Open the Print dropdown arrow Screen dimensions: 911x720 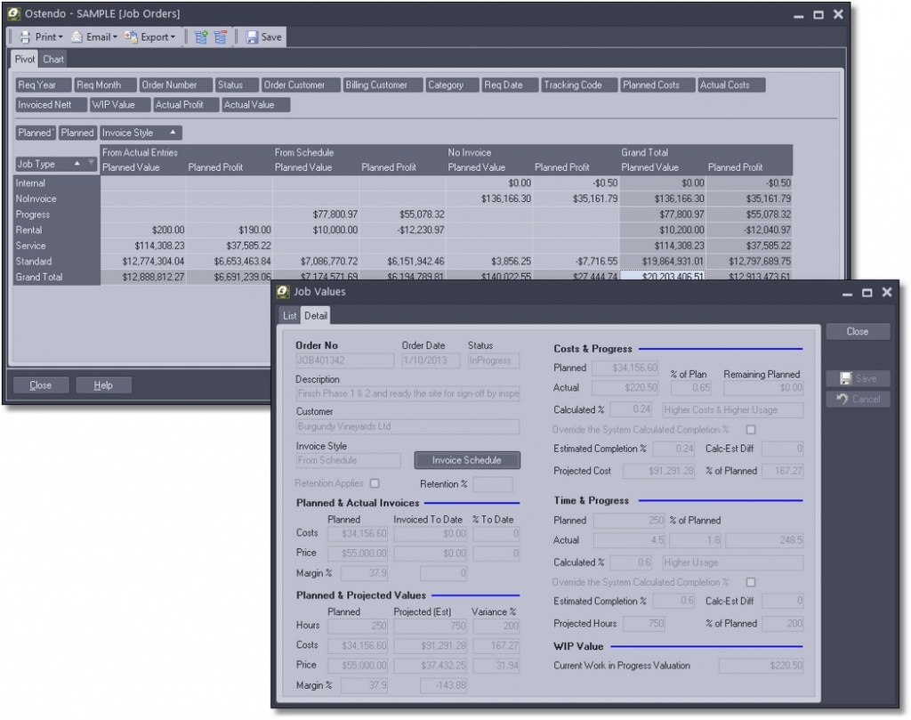[x=60, y=37]
